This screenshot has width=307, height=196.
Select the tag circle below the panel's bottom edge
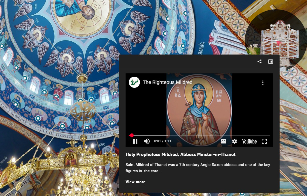click(x=242, y=194)
